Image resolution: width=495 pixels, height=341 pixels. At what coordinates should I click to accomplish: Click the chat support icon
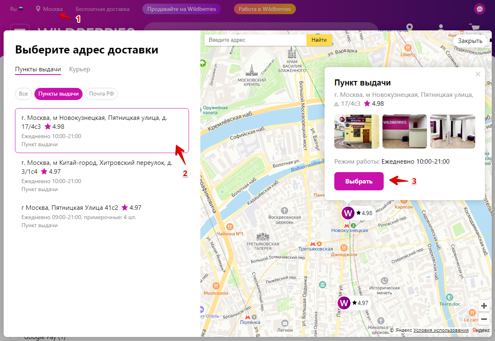[479, 9]
